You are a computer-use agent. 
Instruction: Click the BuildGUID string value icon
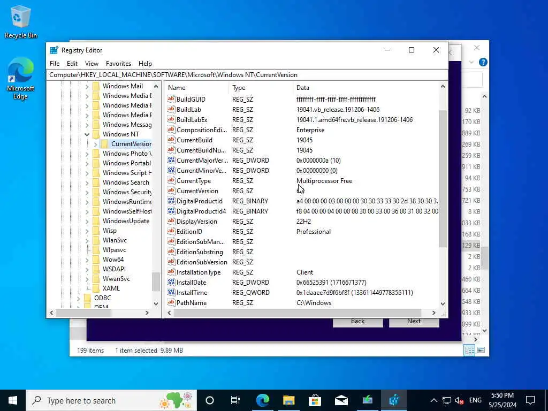point(171,99)
